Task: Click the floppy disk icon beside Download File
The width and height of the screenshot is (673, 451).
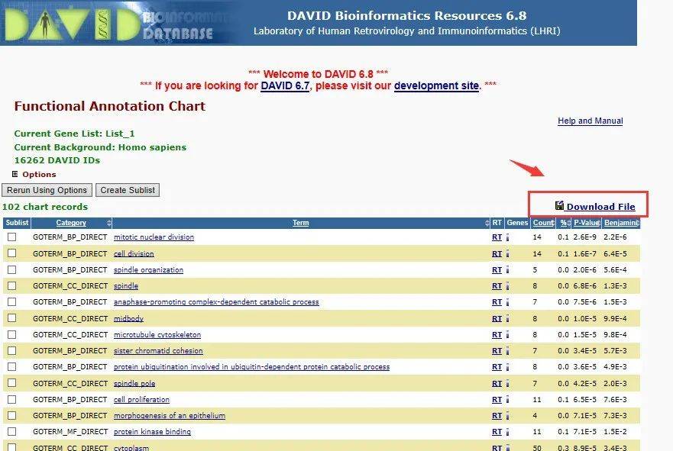Action: coord(559,206)
